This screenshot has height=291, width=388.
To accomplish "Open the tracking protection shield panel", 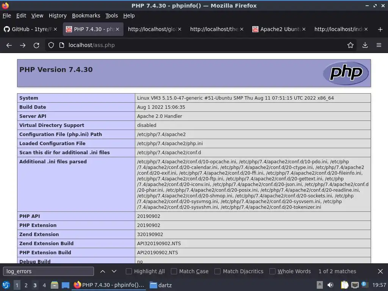I will (x=51, y=45).
